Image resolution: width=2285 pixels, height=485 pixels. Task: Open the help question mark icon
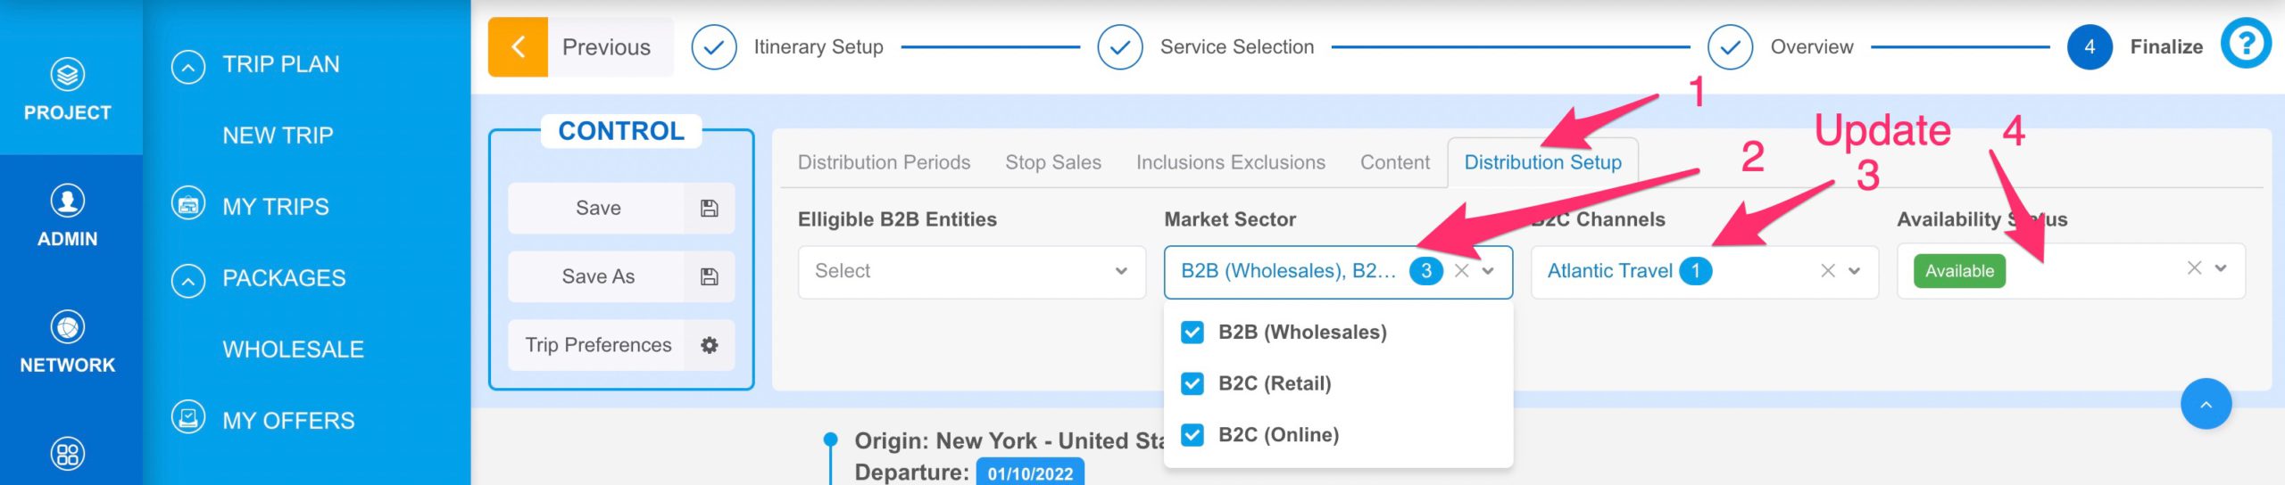point(2246,43)
